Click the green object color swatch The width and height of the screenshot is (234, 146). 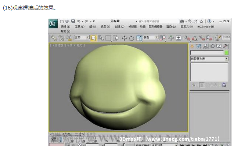coord(227,53)
